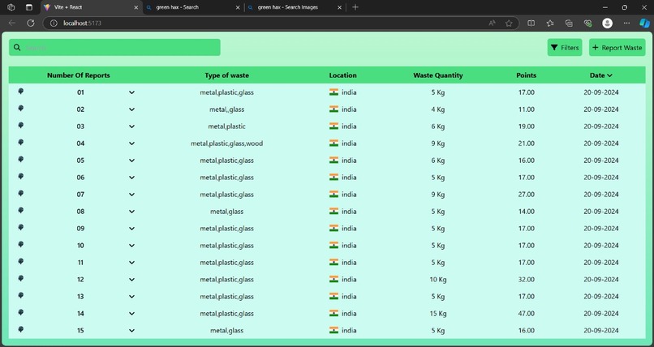Open the tab actions menu icon
Image resolution: width=654 pixels, height=347 pixels.
coord(28,7)
